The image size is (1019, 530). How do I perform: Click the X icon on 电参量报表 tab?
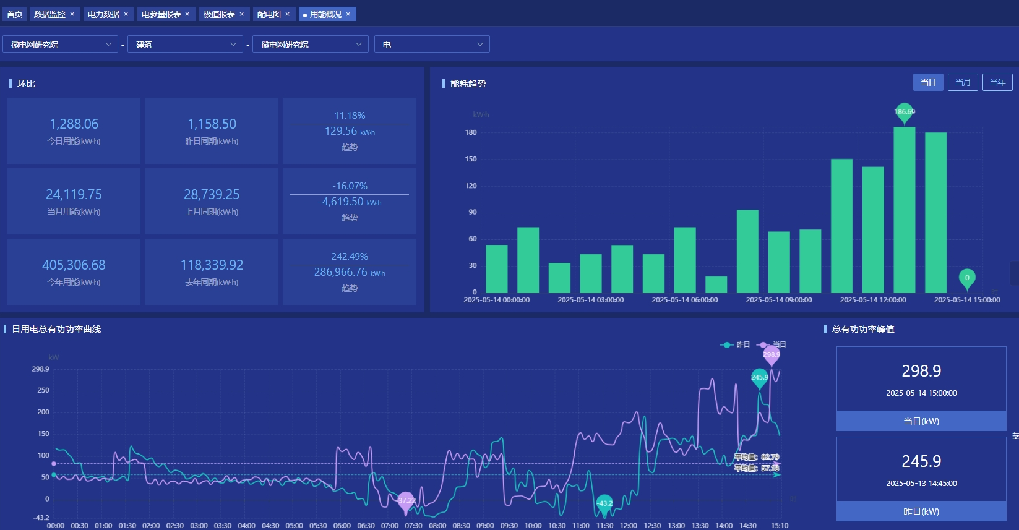coord(187,14)
